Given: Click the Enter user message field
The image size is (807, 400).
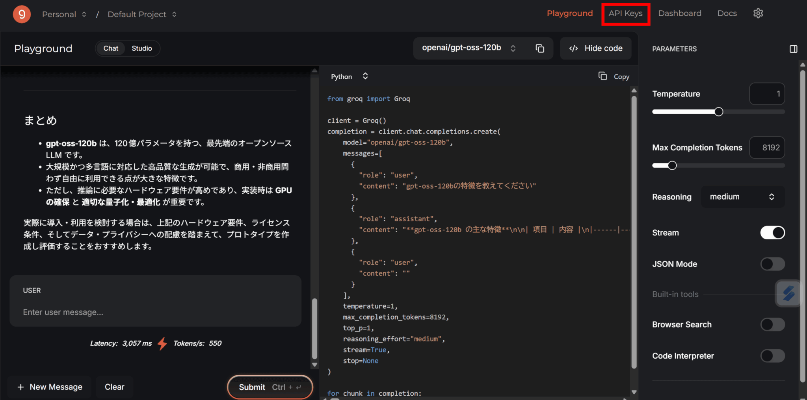Looking at the screenshot, I should point(155,312).
